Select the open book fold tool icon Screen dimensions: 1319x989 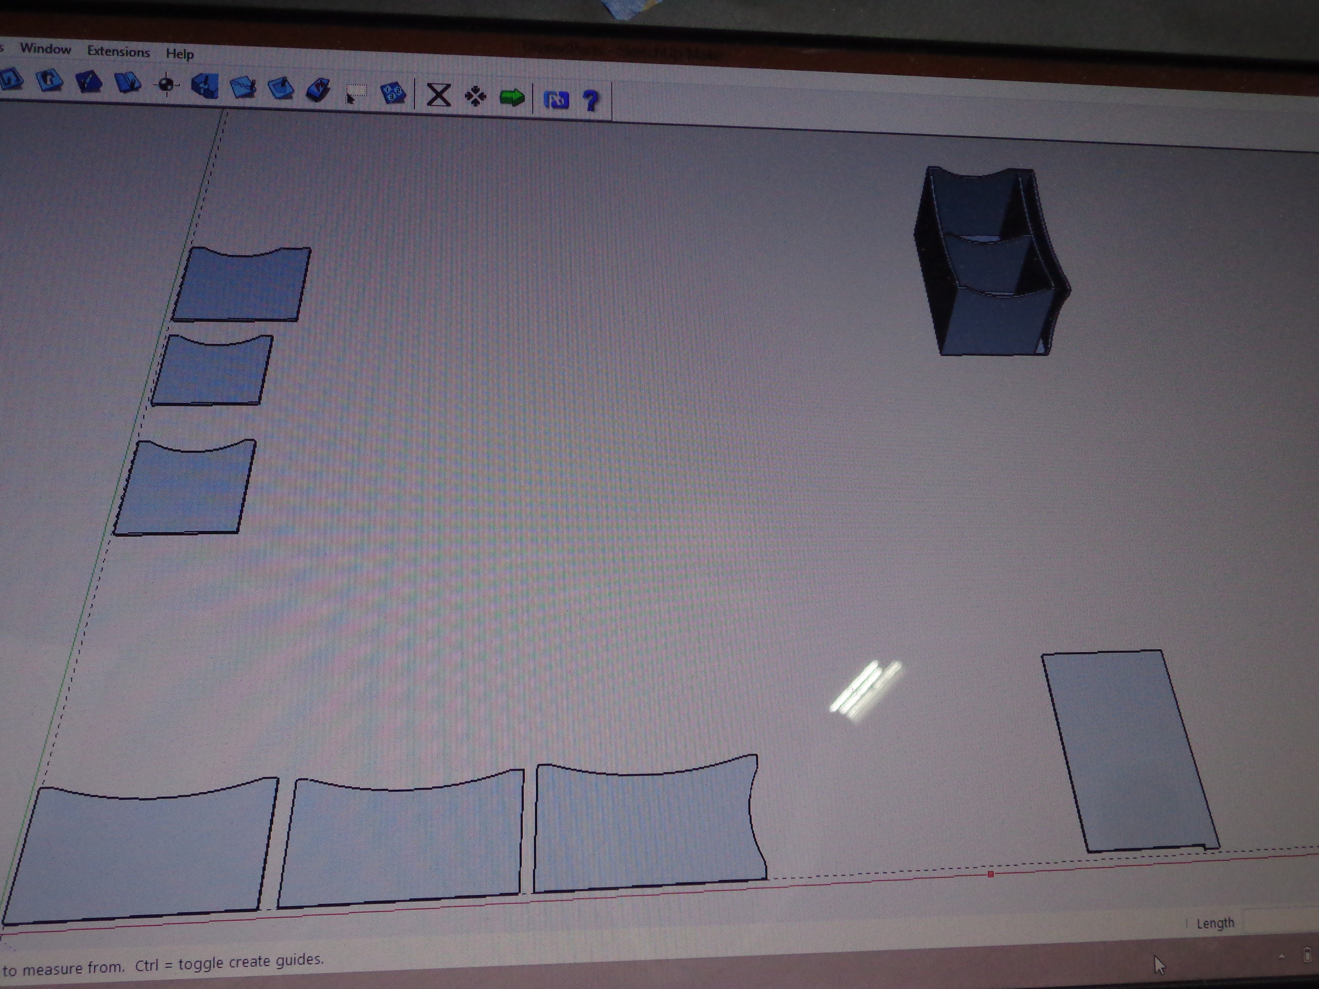pyautogui.click(x=128, y=83)
